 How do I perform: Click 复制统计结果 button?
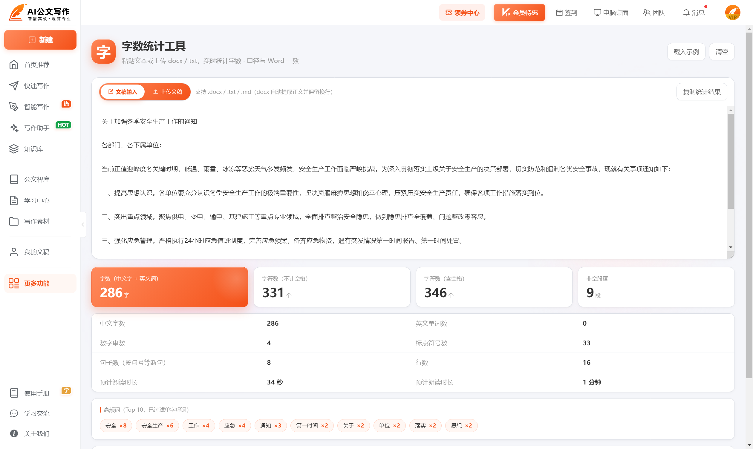(702, 92)
